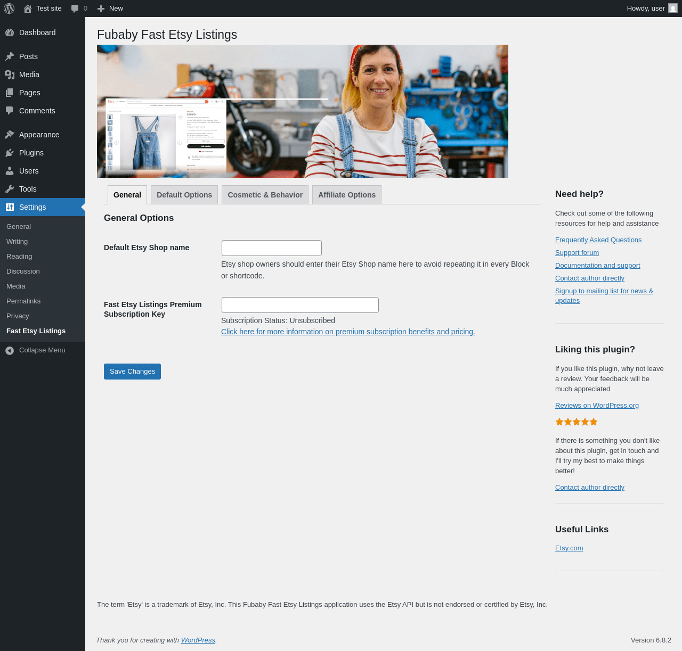This screenshot has width=682, height=651.
Task: Click the Settings sliders icon
Action: (x=10, y=207)
